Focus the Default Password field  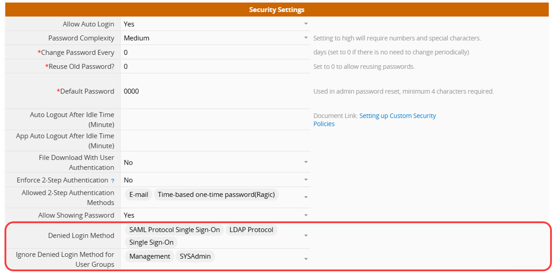click(x=215, y=91)
